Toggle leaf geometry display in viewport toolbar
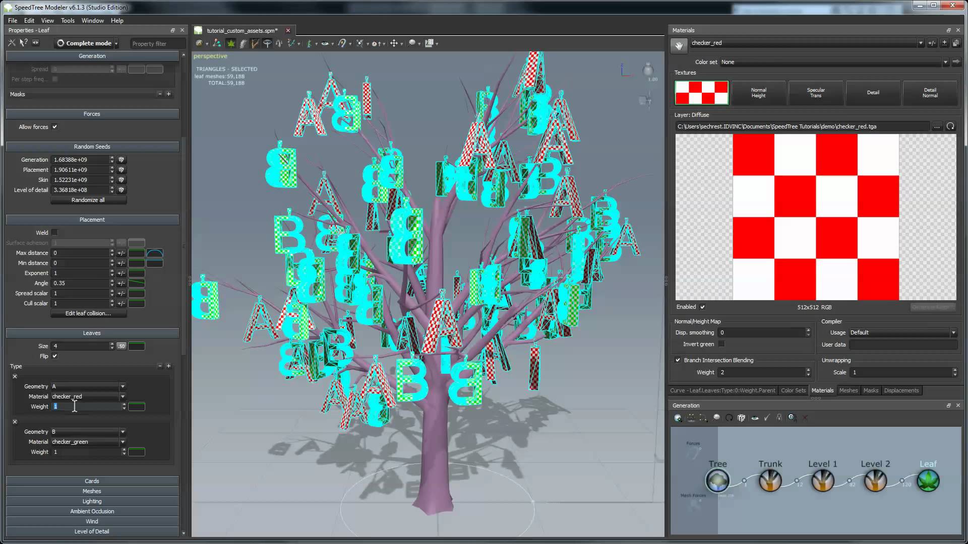Viewport: 968px width, 544px height. pos(231,43)
